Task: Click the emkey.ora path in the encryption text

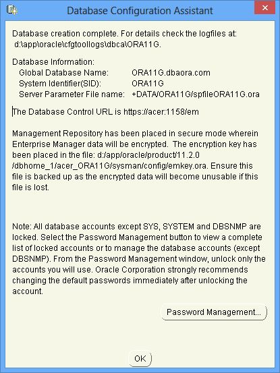Action: 110,165
